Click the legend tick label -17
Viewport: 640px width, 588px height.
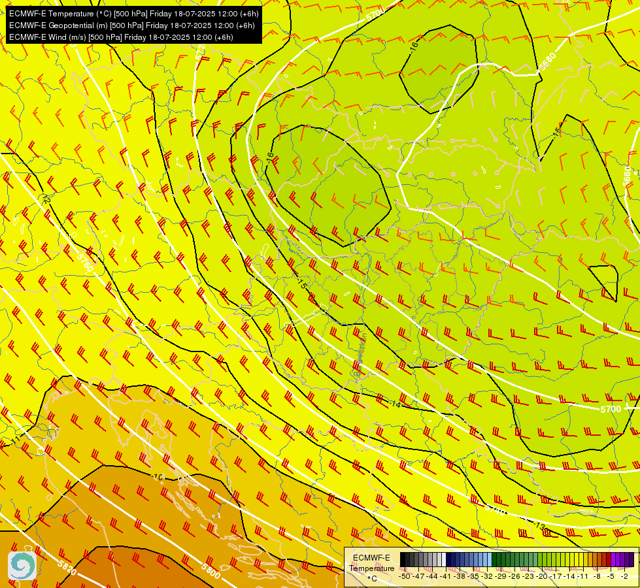click(x=556, y=576)
